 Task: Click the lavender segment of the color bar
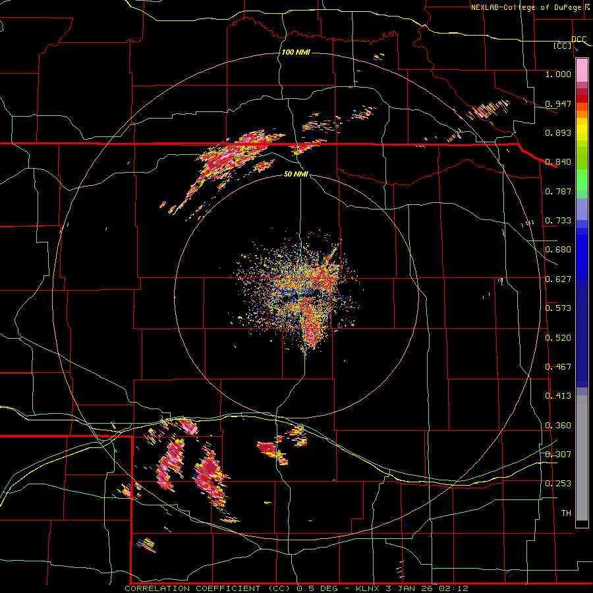(x=582, y=209)
